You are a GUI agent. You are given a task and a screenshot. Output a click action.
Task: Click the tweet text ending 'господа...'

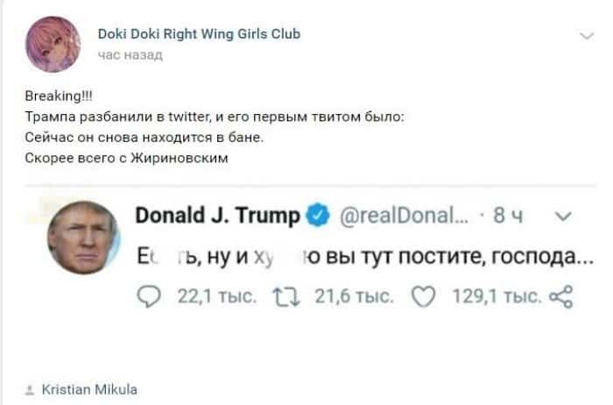pos(365,257)
